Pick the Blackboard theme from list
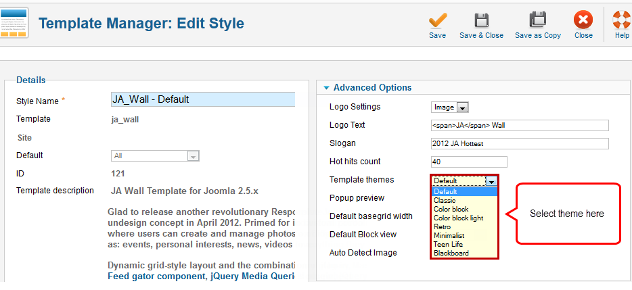 click(451, 253)
